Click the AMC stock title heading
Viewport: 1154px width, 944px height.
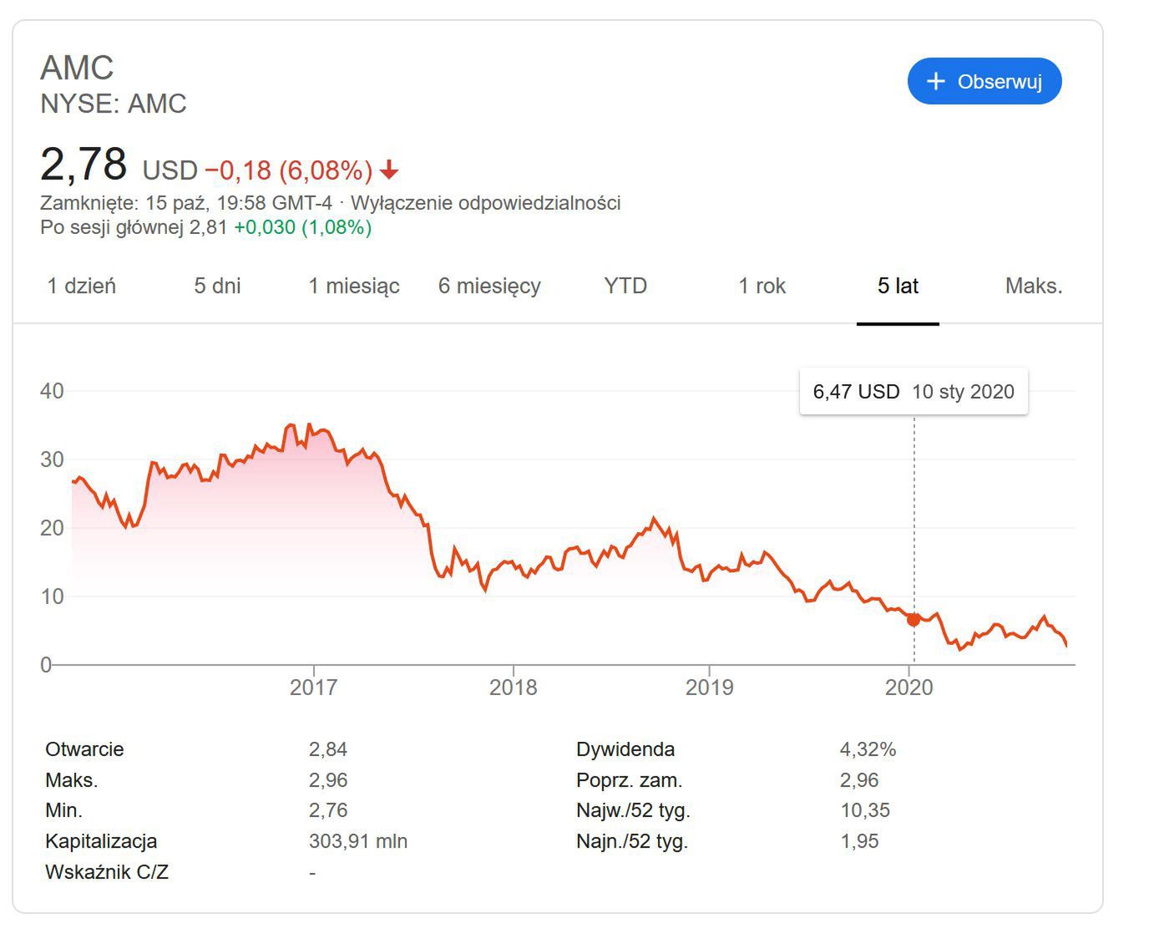(77, 68)
